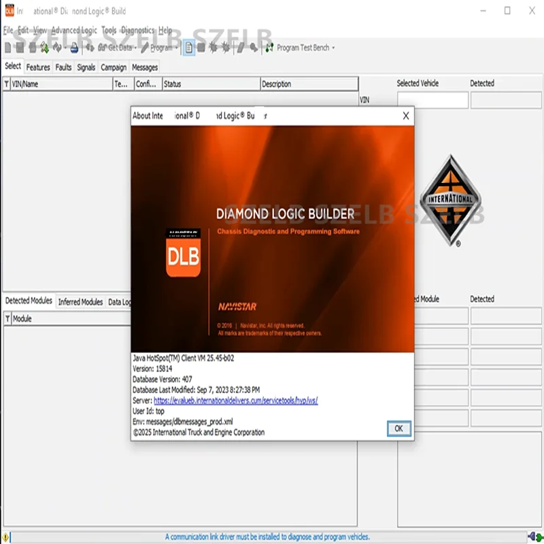Click the first bug diagnostics toolbar icon
The width and height of the screenshot is (544, 544).
pyautogui.click(x=213, y=48)
